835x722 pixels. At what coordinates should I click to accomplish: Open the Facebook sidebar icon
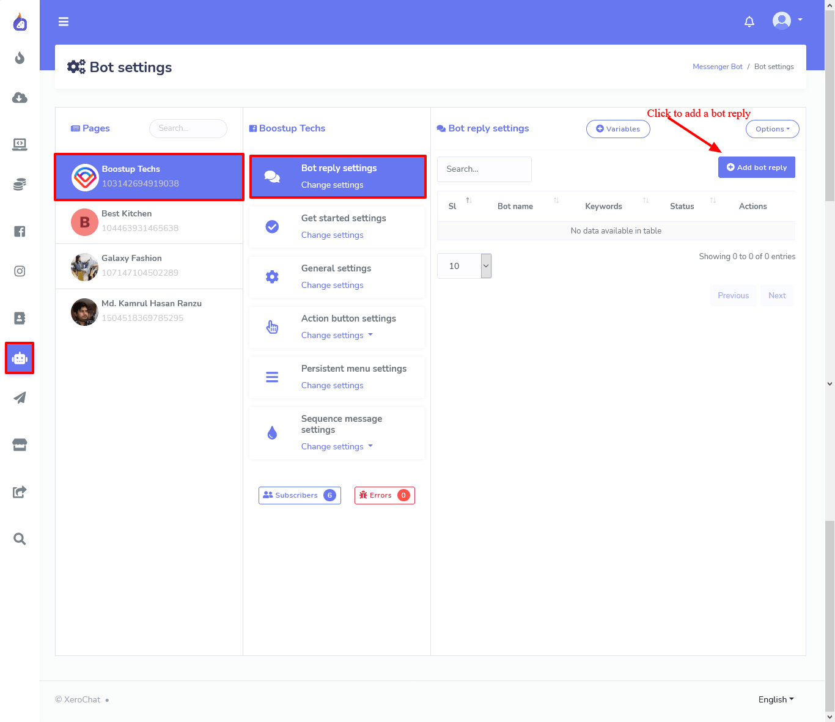click(x=20, y=231)
